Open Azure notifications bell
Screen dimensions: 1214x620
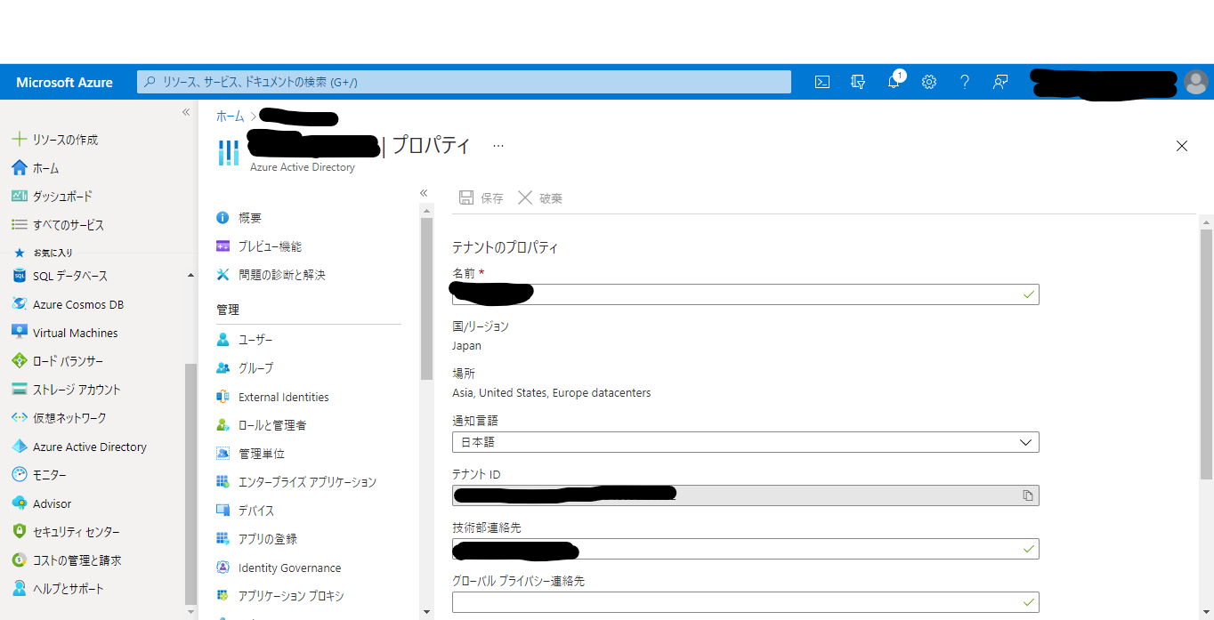[x=893, y=82]
